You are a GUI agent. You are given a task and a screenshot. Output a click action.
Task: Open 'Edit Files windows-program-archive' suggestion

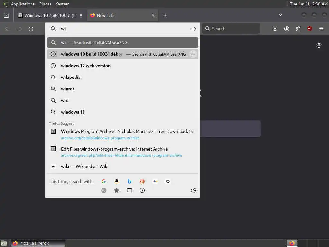(x=122, y=152)
